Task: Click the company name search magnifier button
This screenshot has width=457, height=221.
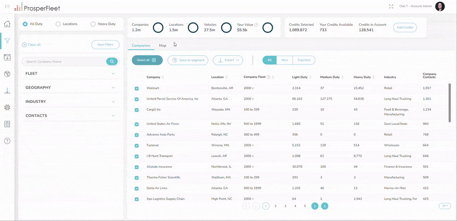Action: pyautogui.click(x=112, y=62)
